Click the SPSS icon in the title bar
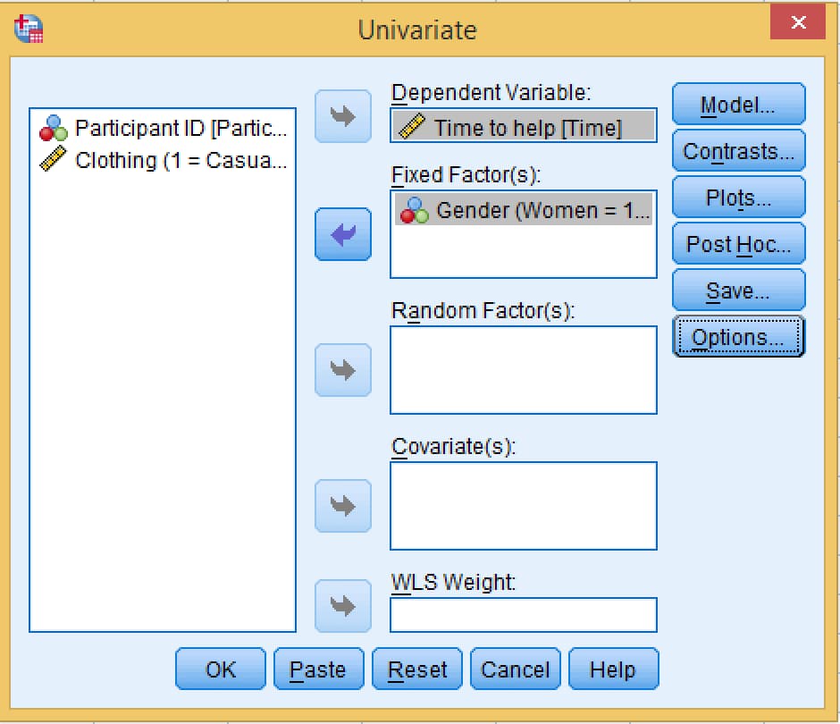 click(x=29, y=29)
